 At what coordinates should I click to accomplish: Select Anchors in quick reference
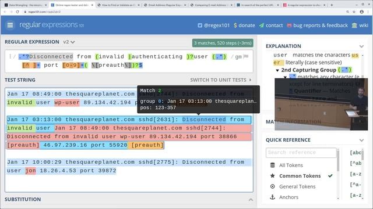(289, 197)
